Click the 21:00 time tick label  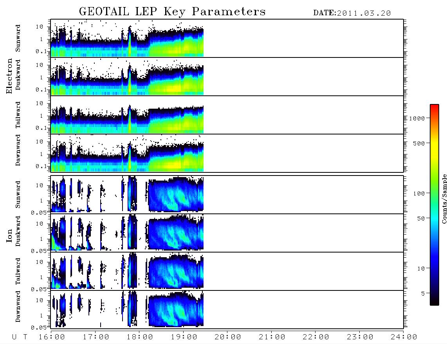tap(272, 337)
